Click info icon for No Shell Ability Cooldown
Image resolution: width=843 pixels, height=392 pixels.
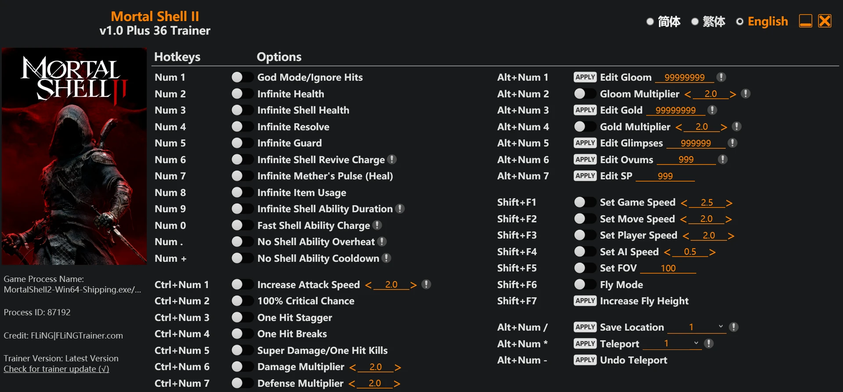tap(386, 258)
